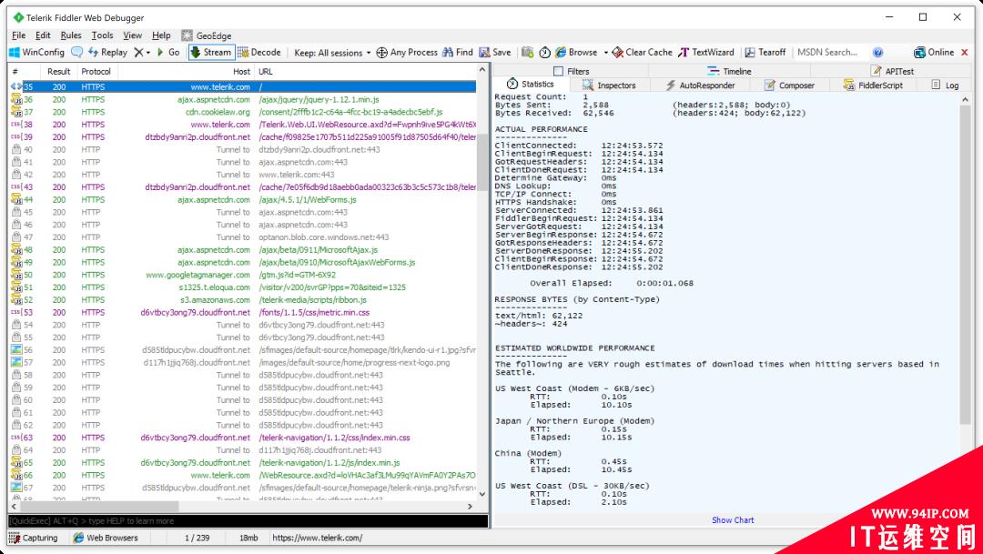Viewport: 983px width, 554px height.
Task: Open the Keep: All sessions dropdown
Action: click(x=332, y=53)
